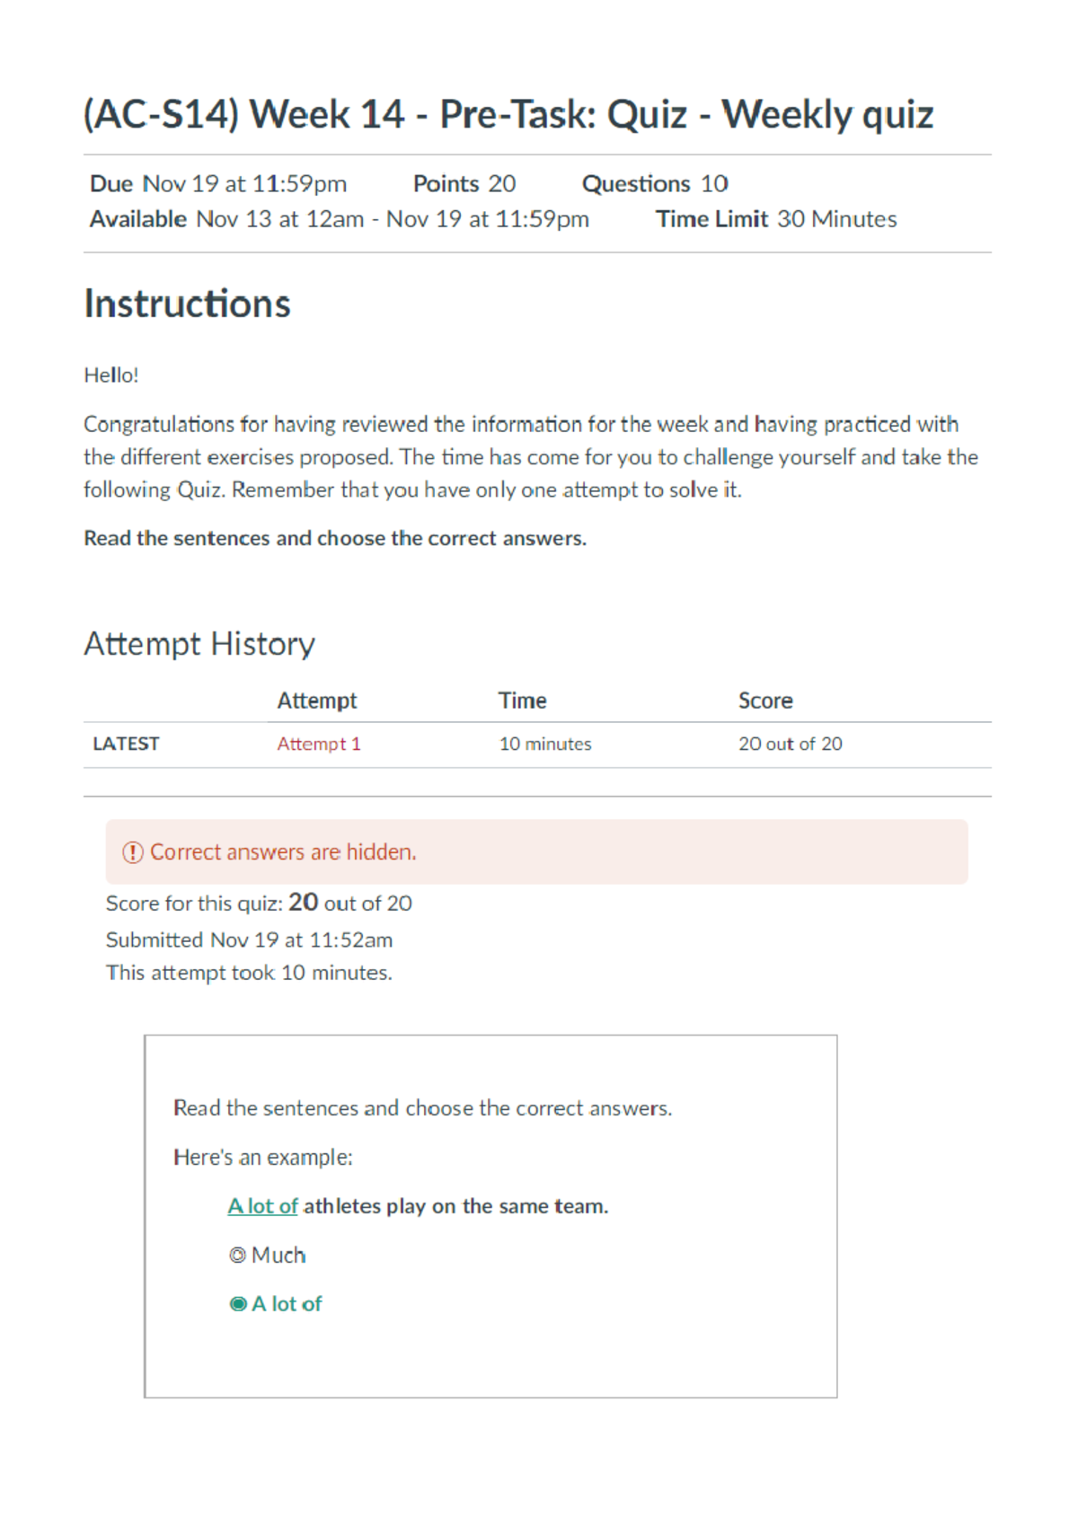Click the 'Submitted Nov 19 at 11:52am' text
1078x1525 pixels.
coord(250,939)
